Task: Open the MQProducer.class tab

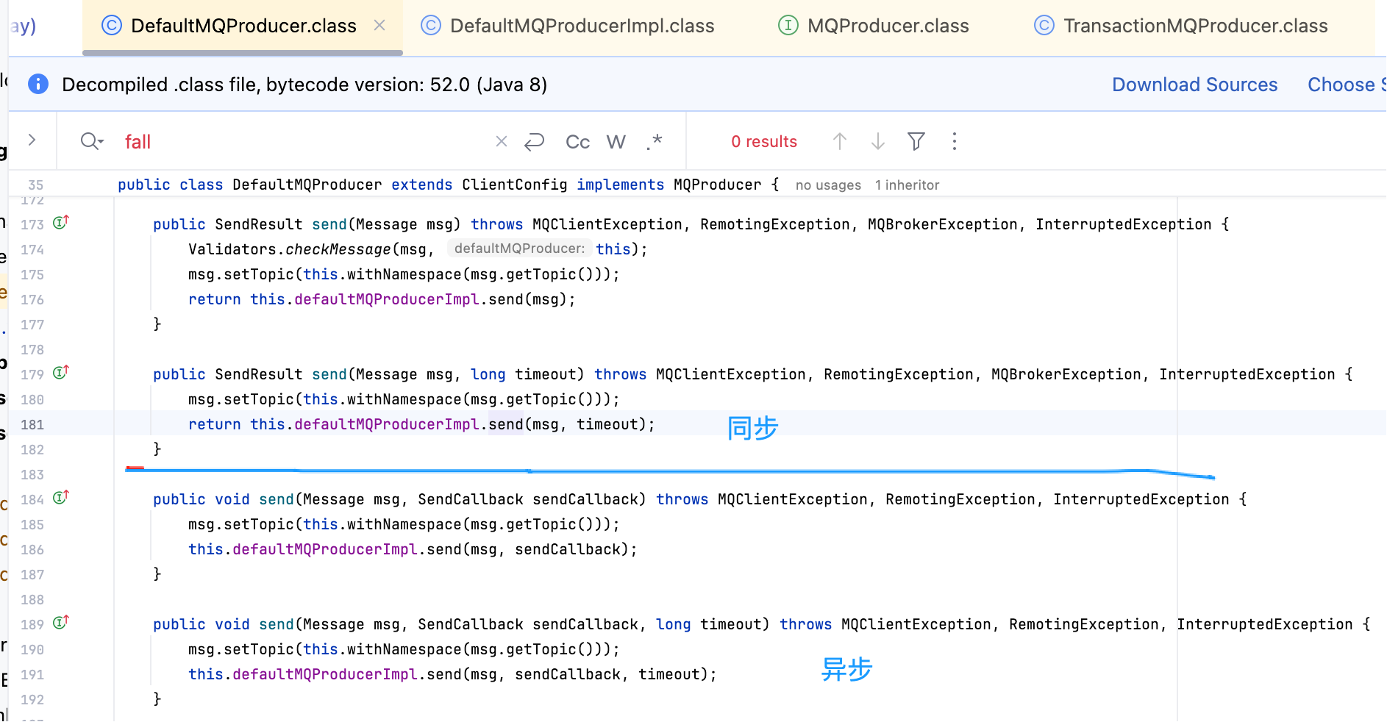Action: pos(874,26)
